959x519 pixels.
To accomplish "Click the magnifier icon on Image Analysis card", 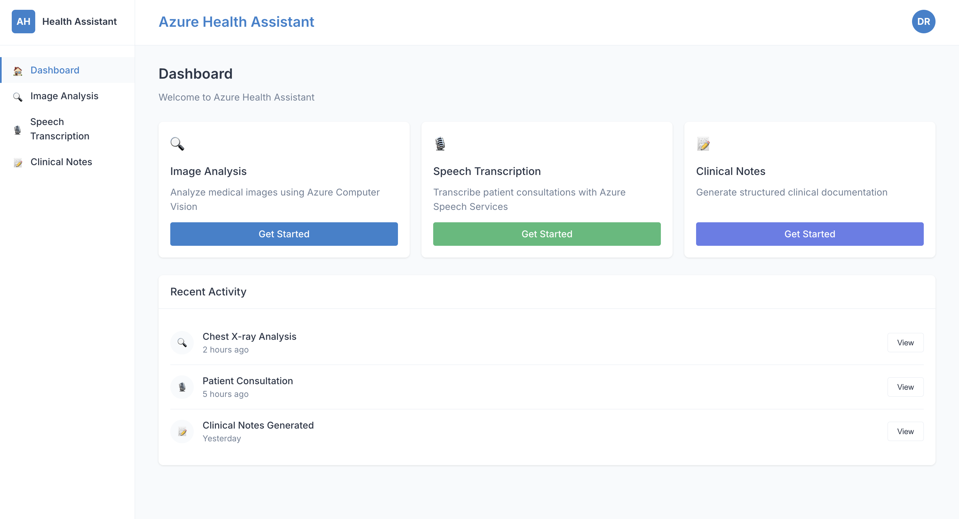I will coord(177,144).
